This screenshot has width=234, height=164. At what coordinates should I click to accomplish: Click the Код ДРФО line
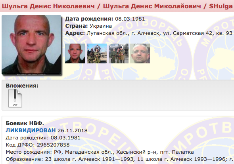pos(38,145)
